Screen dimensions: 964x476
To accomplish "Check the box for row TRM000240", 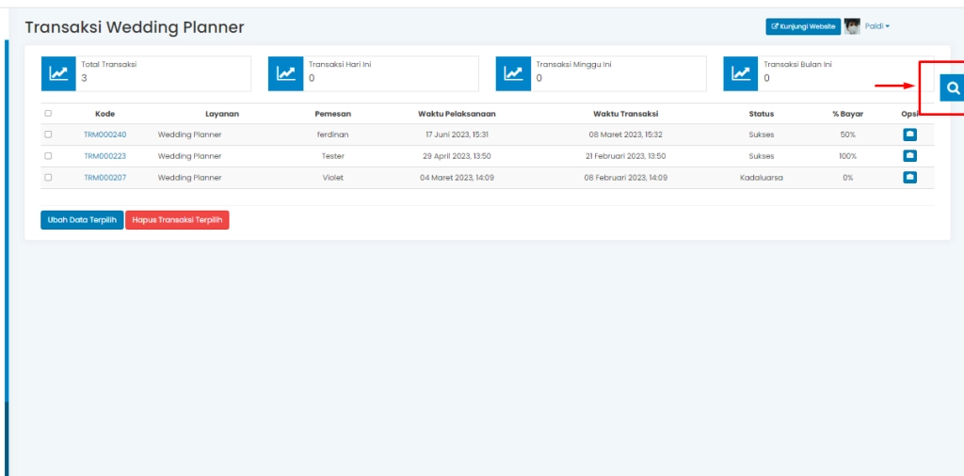I will (x=48, y=135).
